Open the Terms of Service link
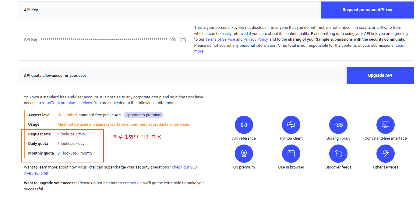The image size is (420, 201). tap(220, 39)
